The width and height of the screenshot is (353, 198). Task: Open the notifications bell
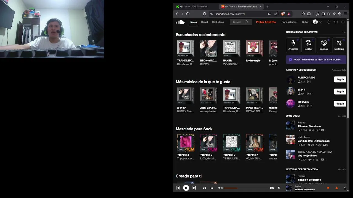[x=329, y=22]
